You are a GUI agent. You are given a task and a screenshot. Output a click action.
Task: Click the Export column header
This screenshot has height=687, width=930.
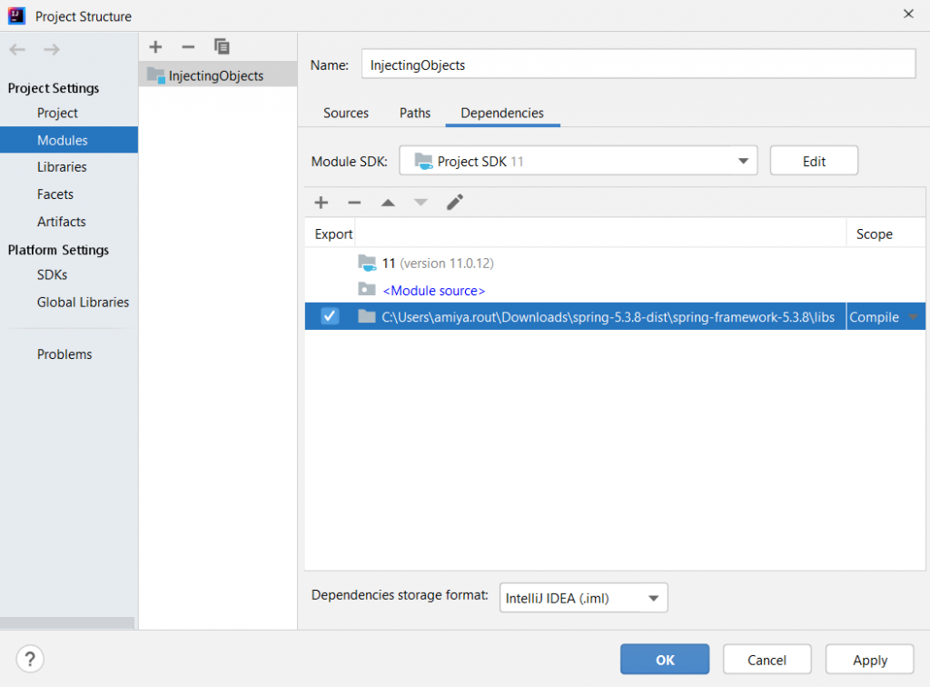click(x=331, y=234)
